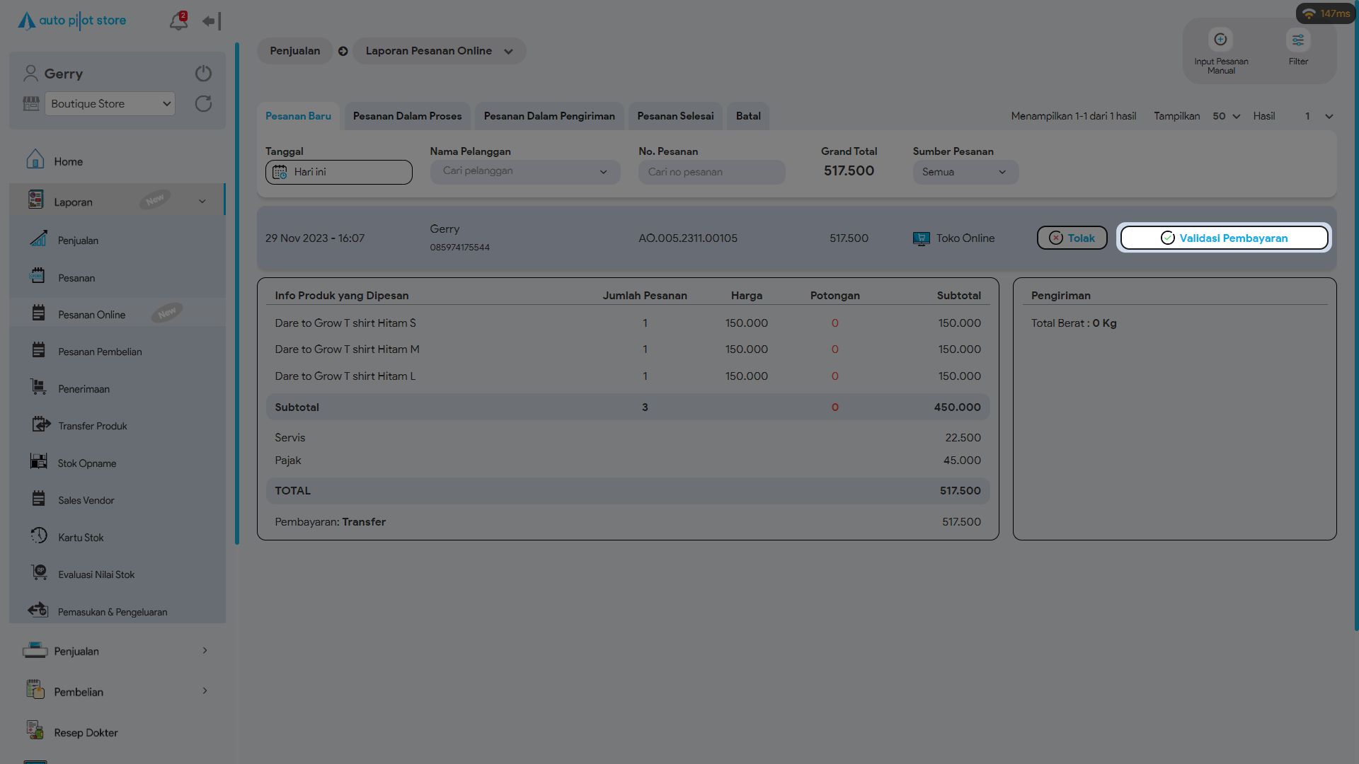This screenshot has width=1359, height=764.
Task: Switch to Pesanan Dalam Proses tab
Action: pos(407,116)
